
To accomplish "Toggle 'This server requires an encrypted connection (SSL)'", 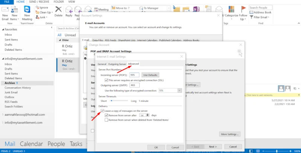I will tap(106, 80).
